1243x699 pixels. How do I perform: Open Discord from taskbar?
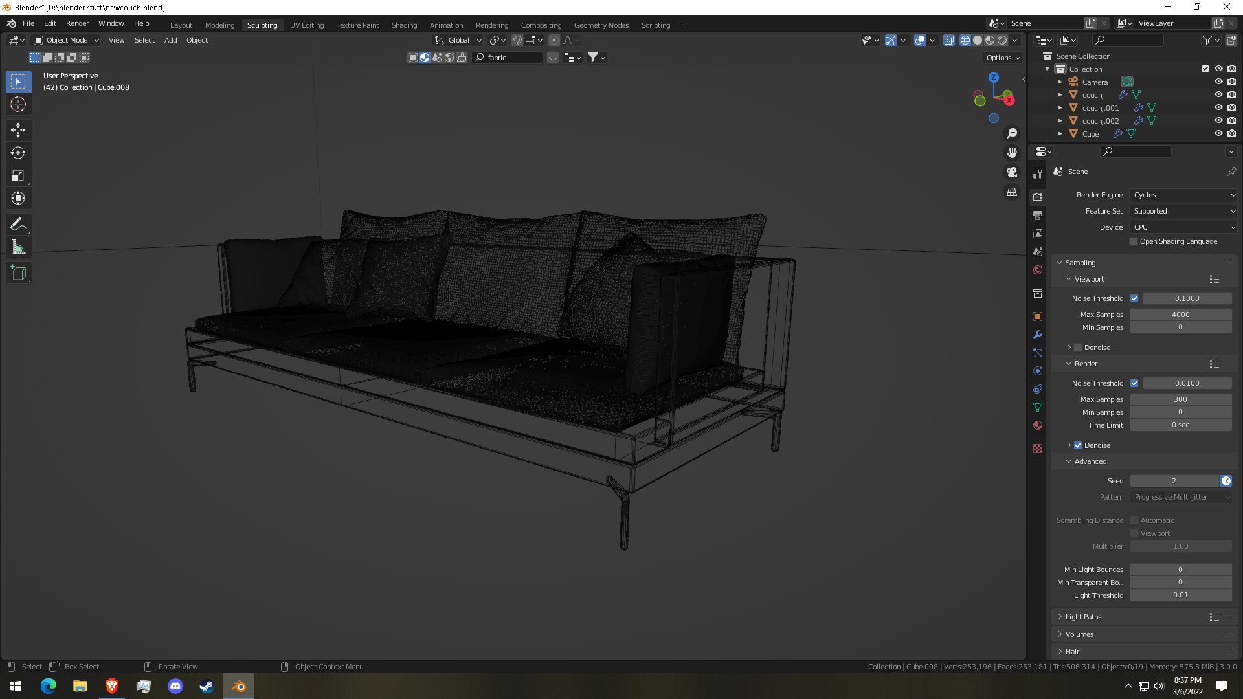click(x=175, y=686)
